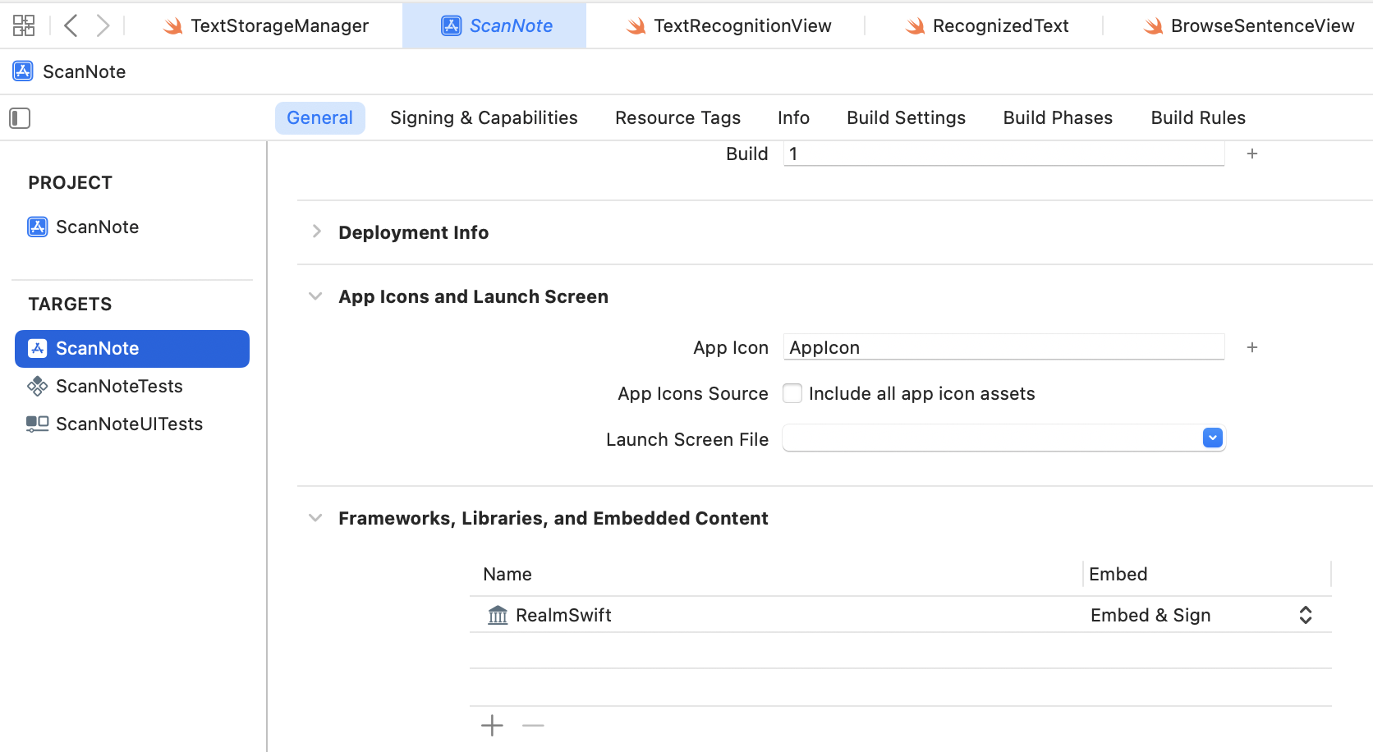Expand Deployment Info section
The height and width of the screenshot is (752, 1373).
pos(316,232)
